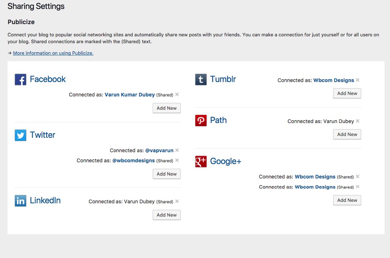Viewport: 390px width, 258px height.
Task: Add a new Google+ connection
Action: pyautogui.click(x=347, y=200)
